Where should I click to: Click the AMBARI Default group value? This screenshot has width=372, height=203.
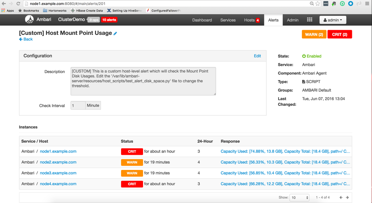click(x=317, y=90)
